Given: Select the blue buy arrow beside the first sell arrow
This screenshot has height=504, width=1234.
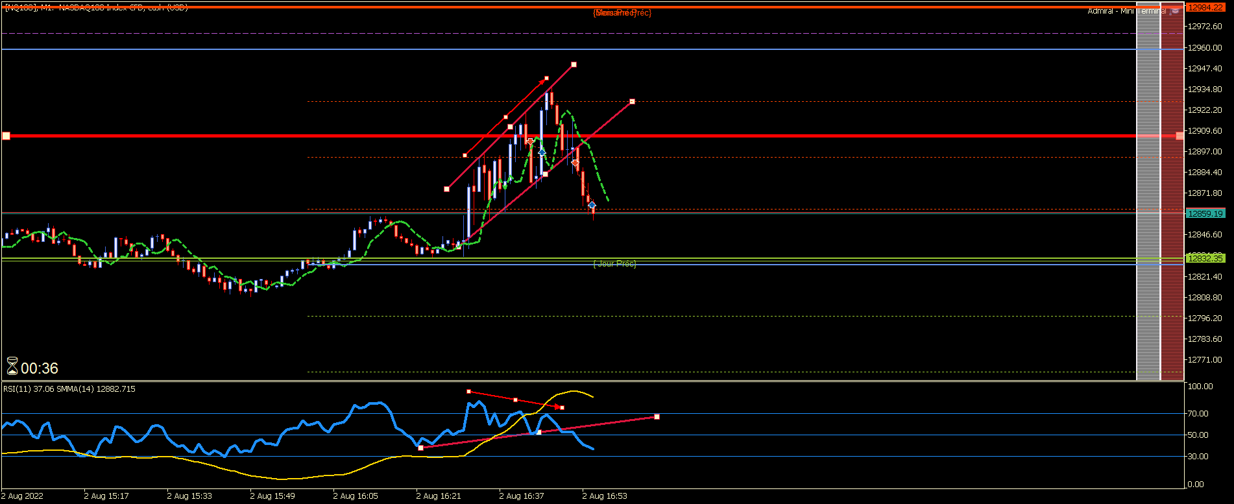Looking at the screenshot, I should 542,152.
